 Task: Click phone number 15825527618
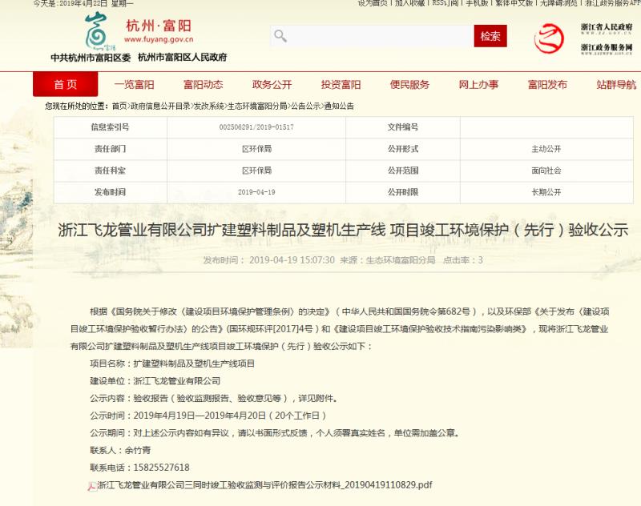[x=162, y=468]
